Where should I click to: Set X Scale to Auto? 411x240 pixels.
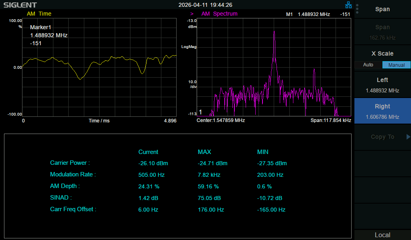point(368,65)
